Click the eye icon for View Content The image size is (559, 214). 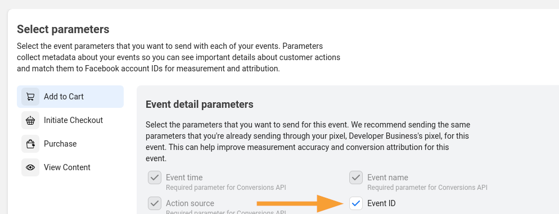pyautogui.click(x=30, y=167)
